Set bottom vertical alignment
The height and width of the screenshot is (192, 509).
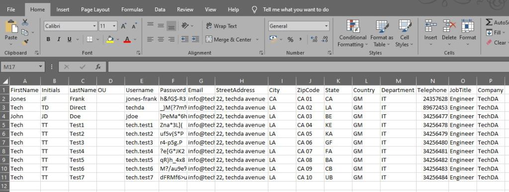pos(171,26)
